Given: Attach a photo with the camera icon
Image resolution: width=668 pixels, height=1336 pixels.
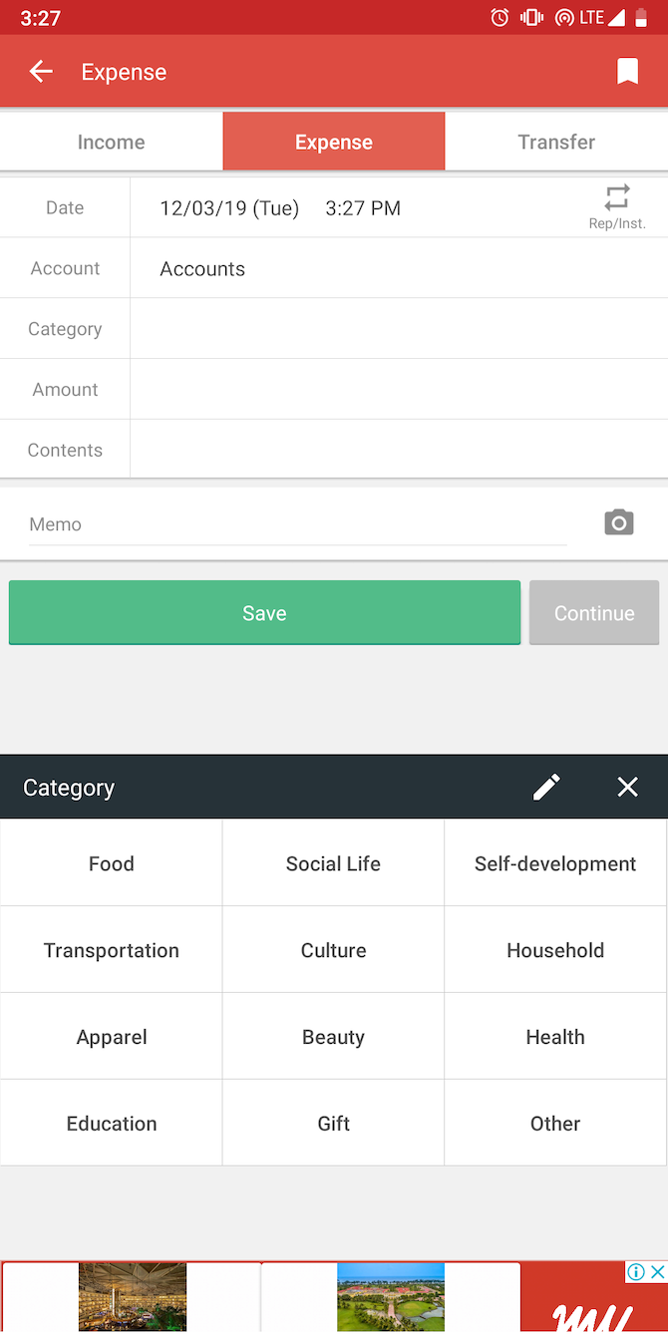Looking at the screenshot, I should [x=618, y=521].
